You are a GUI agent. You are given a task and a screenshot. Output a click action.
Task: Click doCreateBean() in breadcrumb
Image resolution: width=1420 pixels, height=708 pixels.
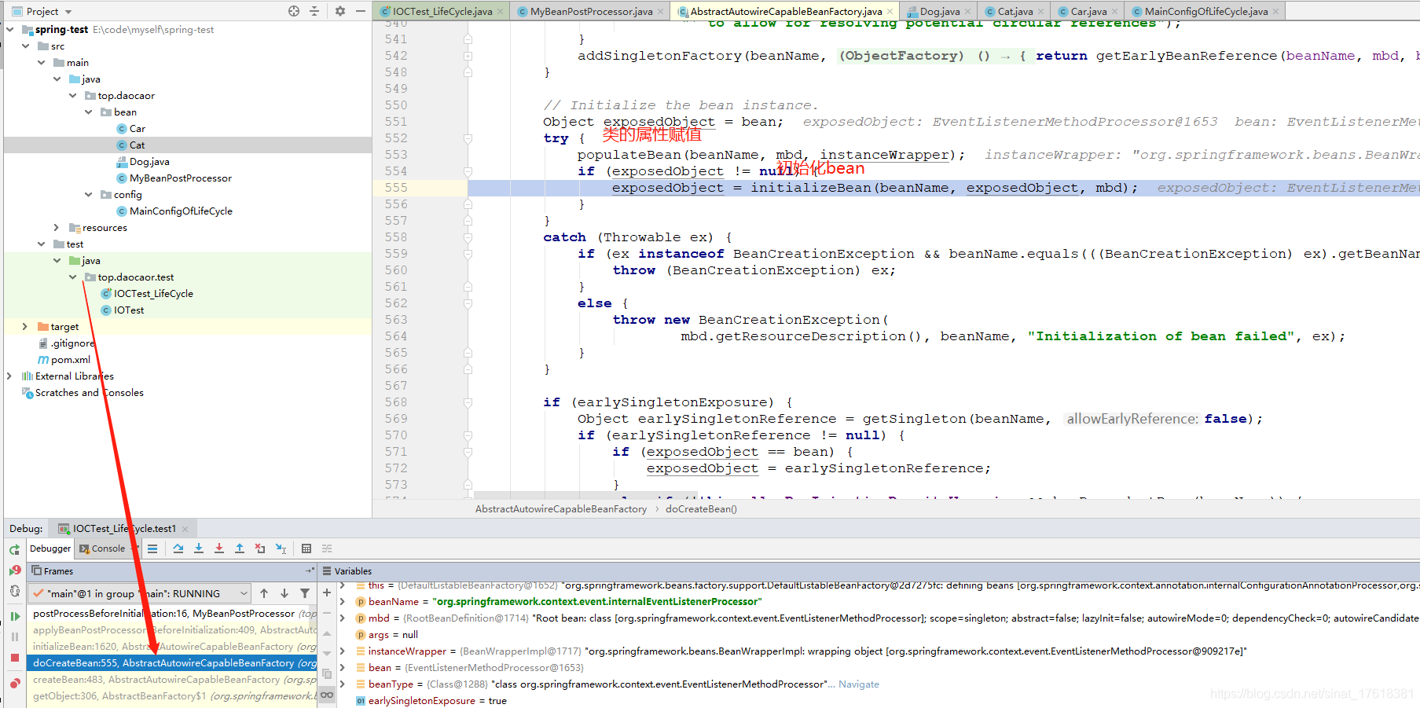[701, 509]
